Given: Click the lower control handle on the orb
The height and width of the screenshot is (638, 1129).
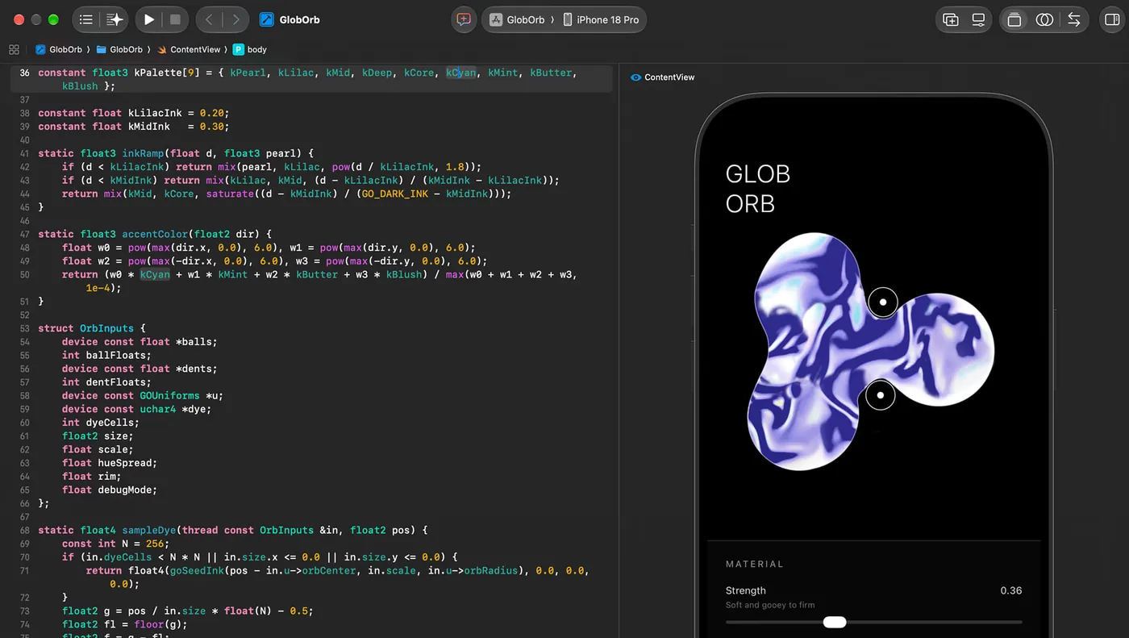Looking at the screenshot, I should tap(881, 395).
